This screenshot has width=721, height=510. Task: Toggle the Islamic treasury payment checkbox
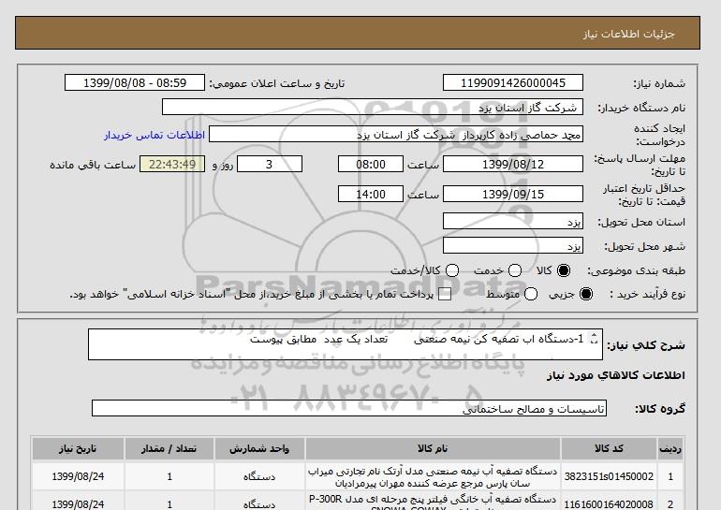445,295
